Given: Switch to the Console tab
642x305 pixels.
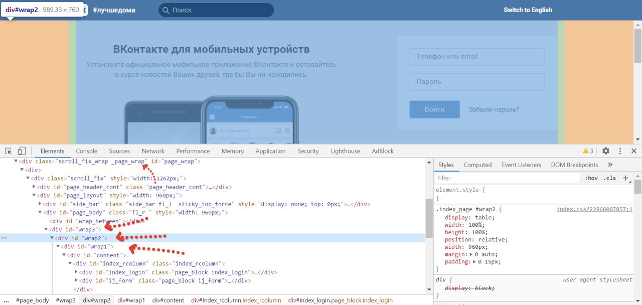Looking at the screenshot, I should 87,151.
